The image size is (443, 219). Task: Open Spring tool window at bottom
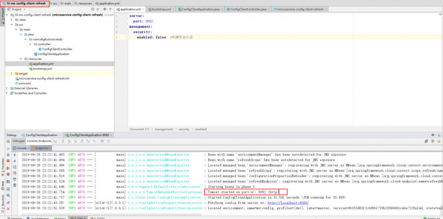click(60, 218)
